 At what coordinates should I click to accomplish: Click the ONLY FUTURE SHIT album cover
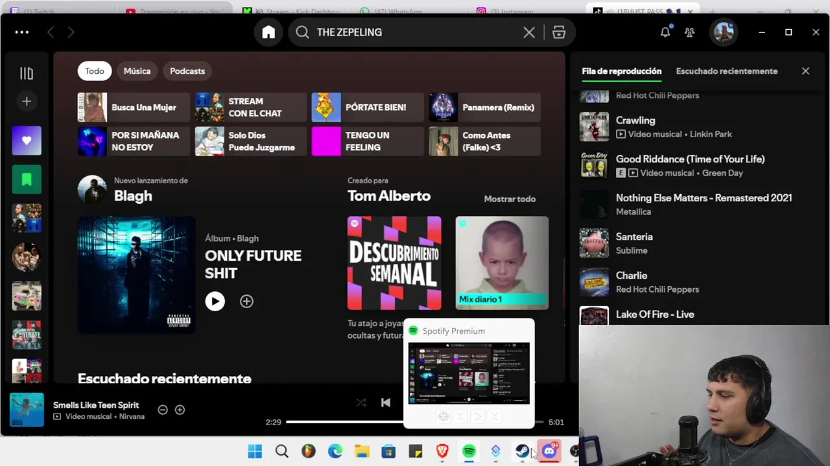[136, 275]
